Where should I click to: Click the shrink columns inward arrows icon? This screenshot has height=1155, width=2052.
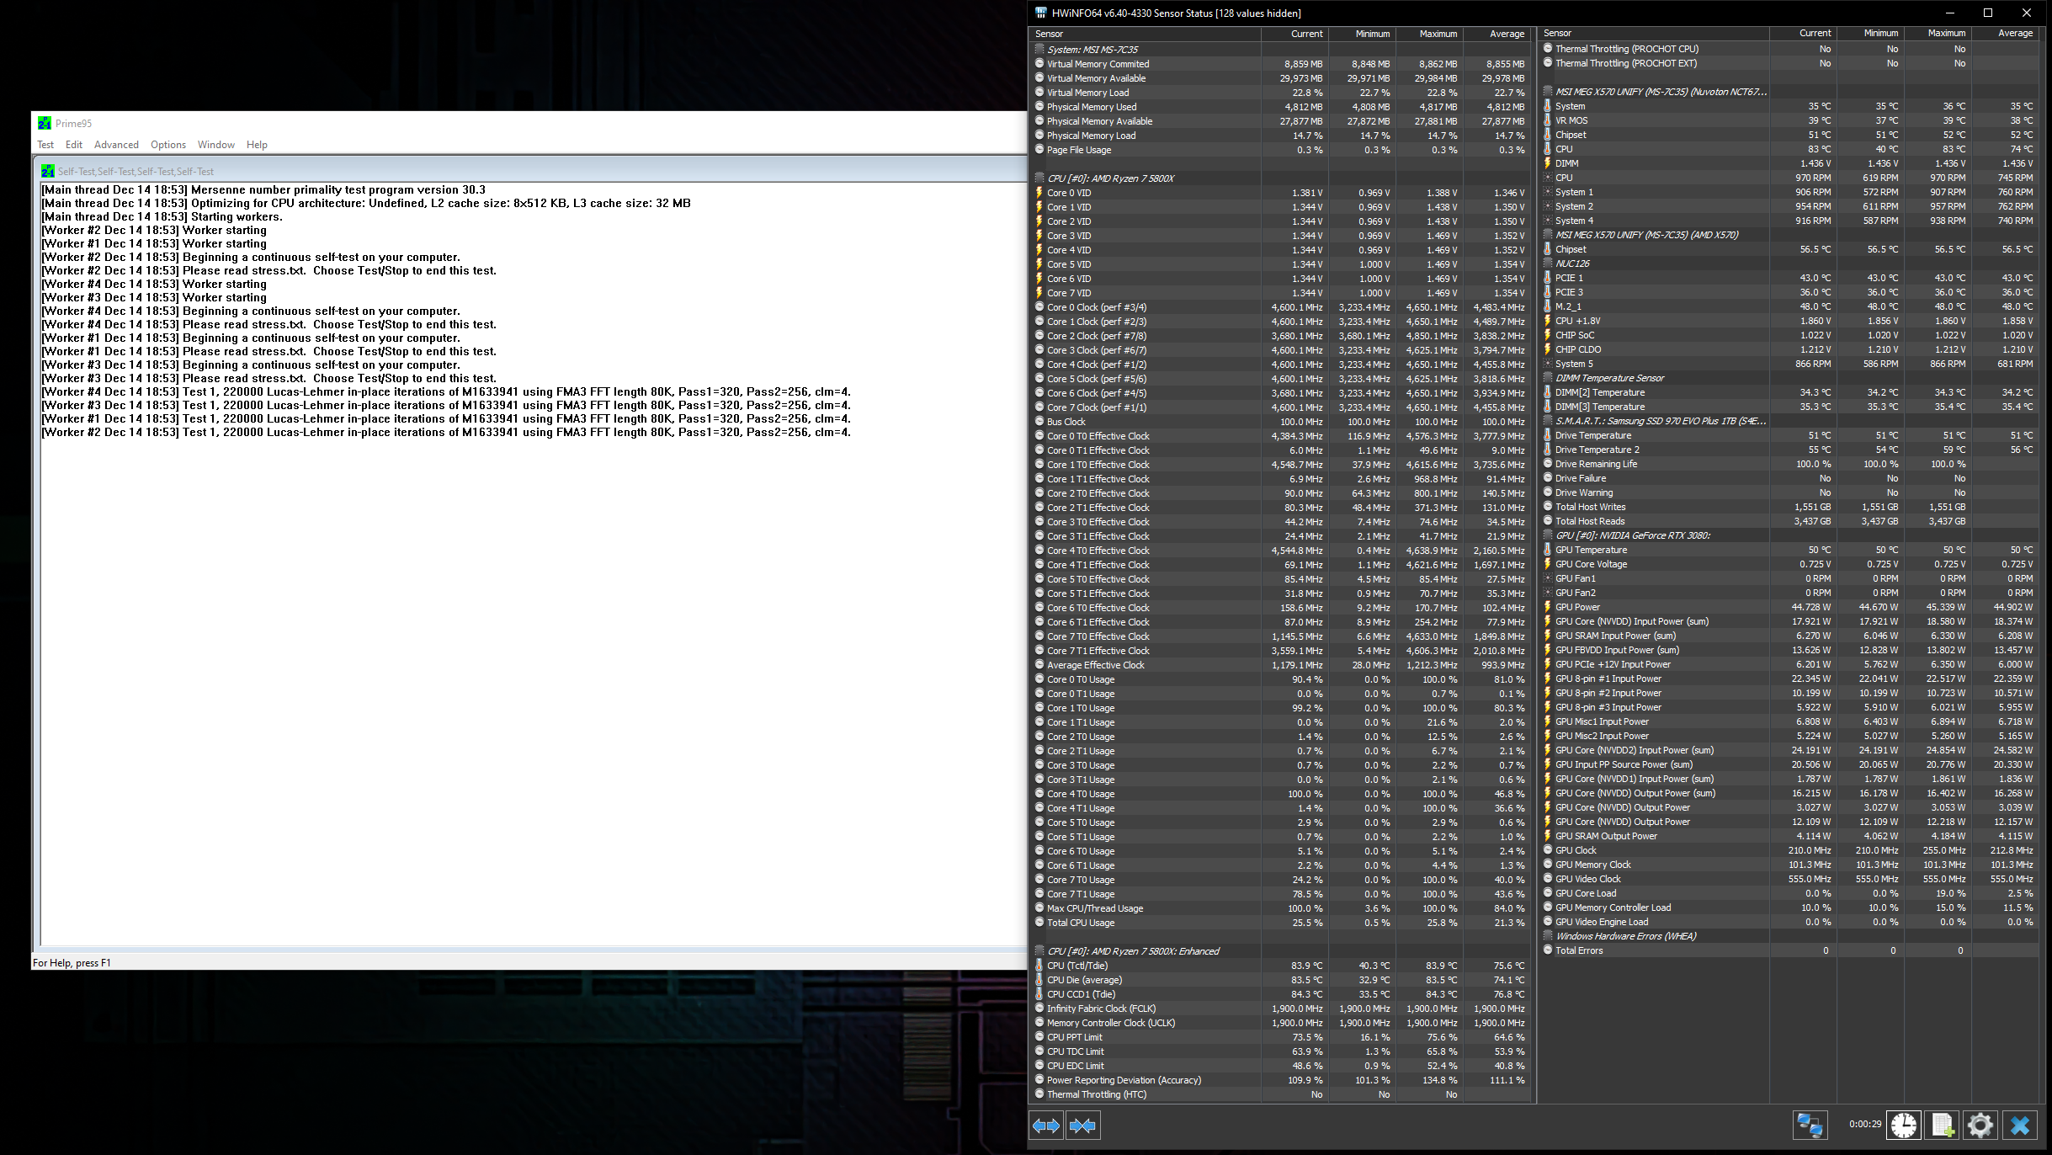tap(1082, 1126)
